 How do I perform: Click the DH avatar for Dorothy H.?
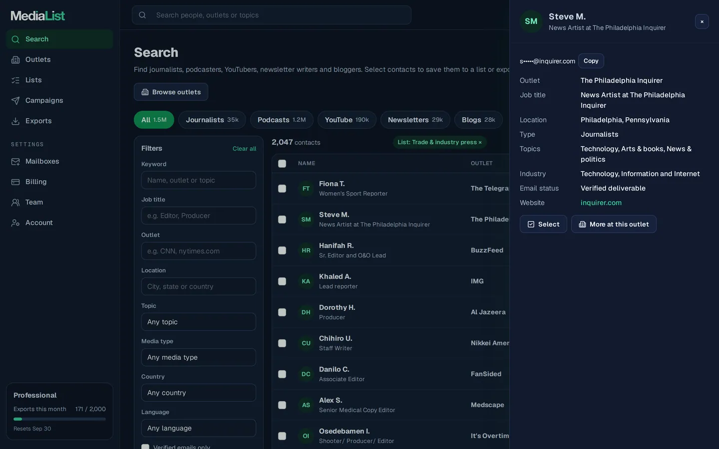306,312
